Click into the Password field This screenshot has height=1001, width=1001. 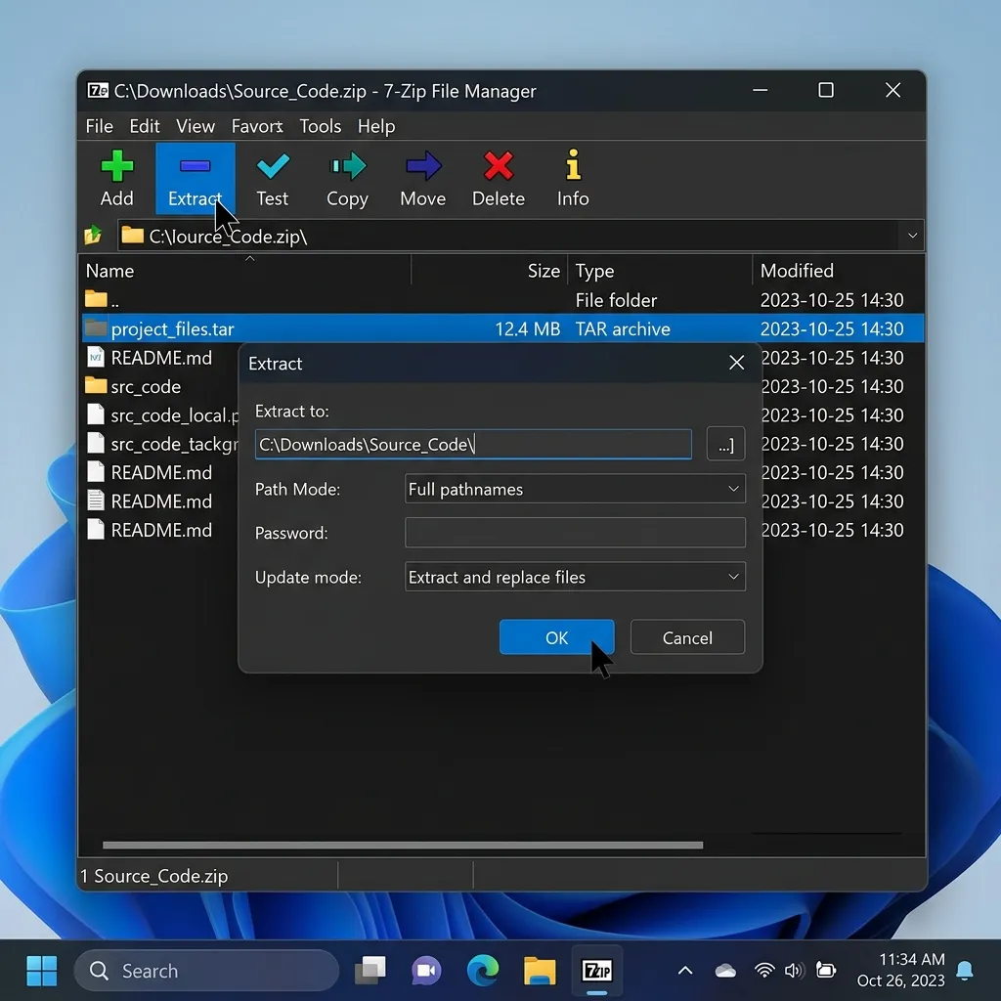pyautogui.click(x=575, y=533)
